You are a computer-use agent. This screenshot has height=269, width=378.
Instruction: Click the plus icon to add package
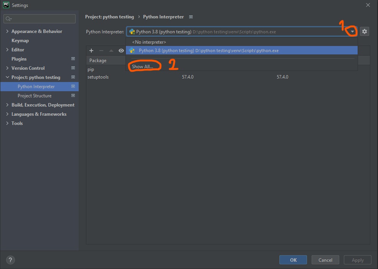(x=91, y=51)
